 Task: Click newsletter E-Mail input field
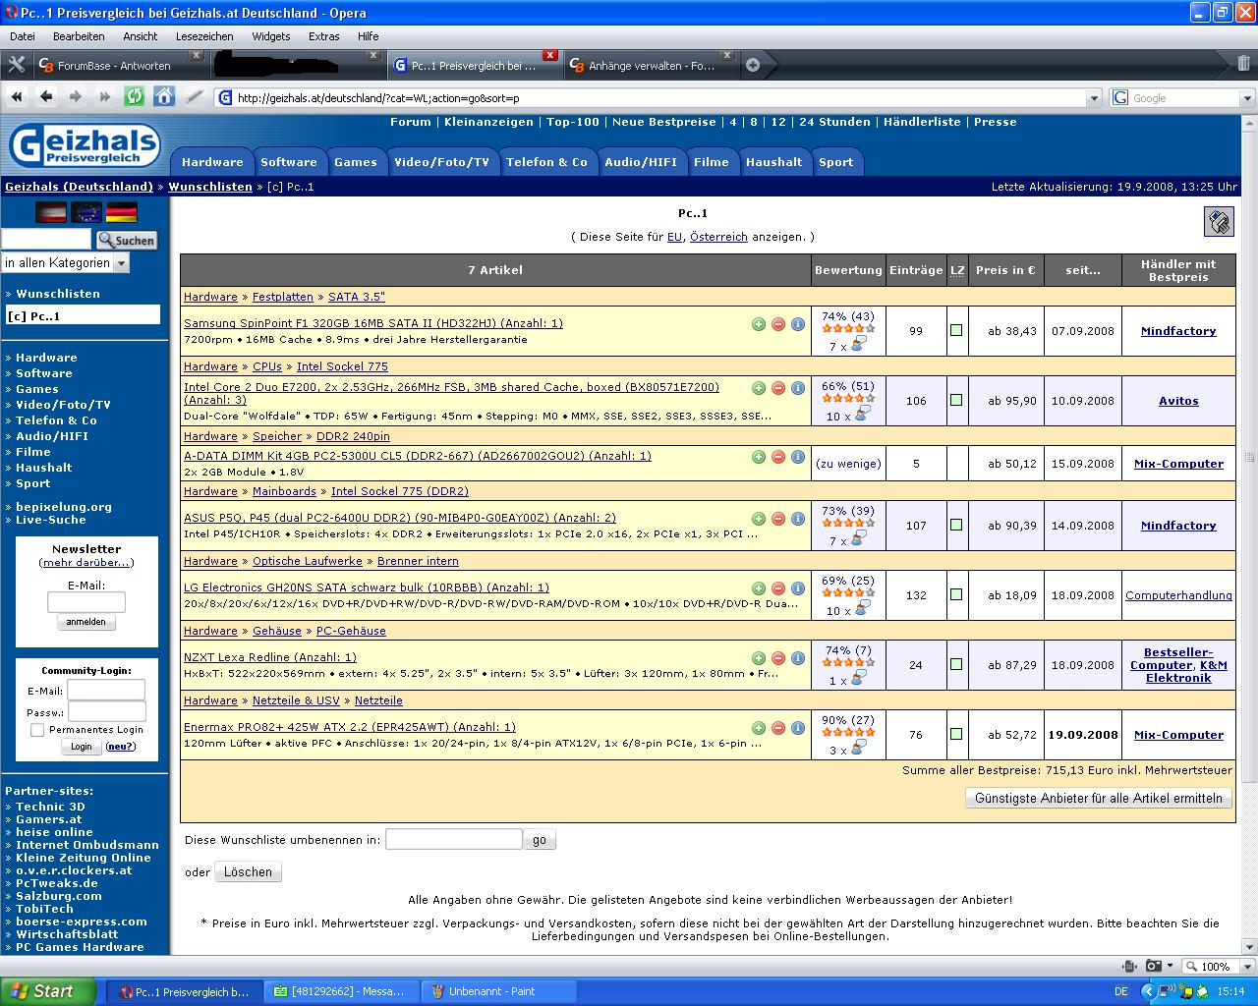[86, 601]
